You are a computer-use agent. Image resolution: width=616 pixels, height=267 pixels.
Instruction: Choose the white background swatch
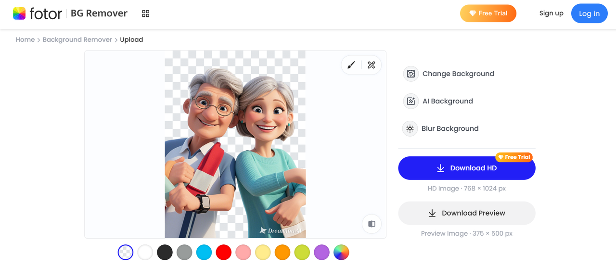tap(145, 252)
